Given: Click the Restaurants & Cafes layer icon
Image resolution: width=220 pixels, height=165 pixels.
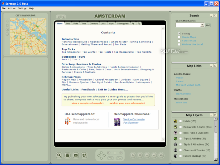Looking at the screenshot, I should click(175, 127).
